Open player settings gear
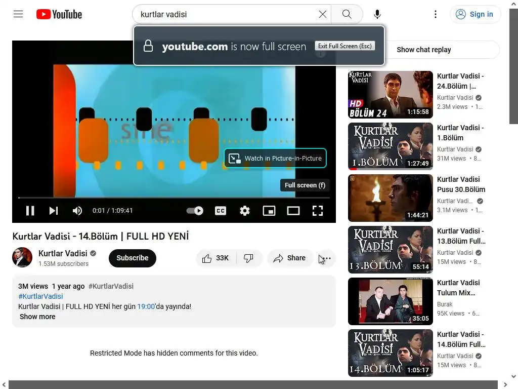This screenshot has height=389, width=518. tap(244, 211)
